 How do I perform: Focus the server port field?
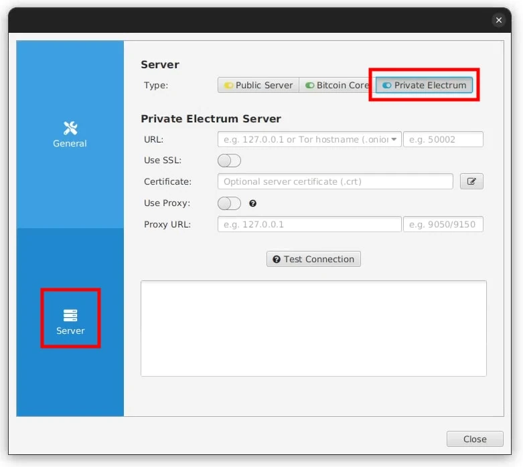[443, 139]
